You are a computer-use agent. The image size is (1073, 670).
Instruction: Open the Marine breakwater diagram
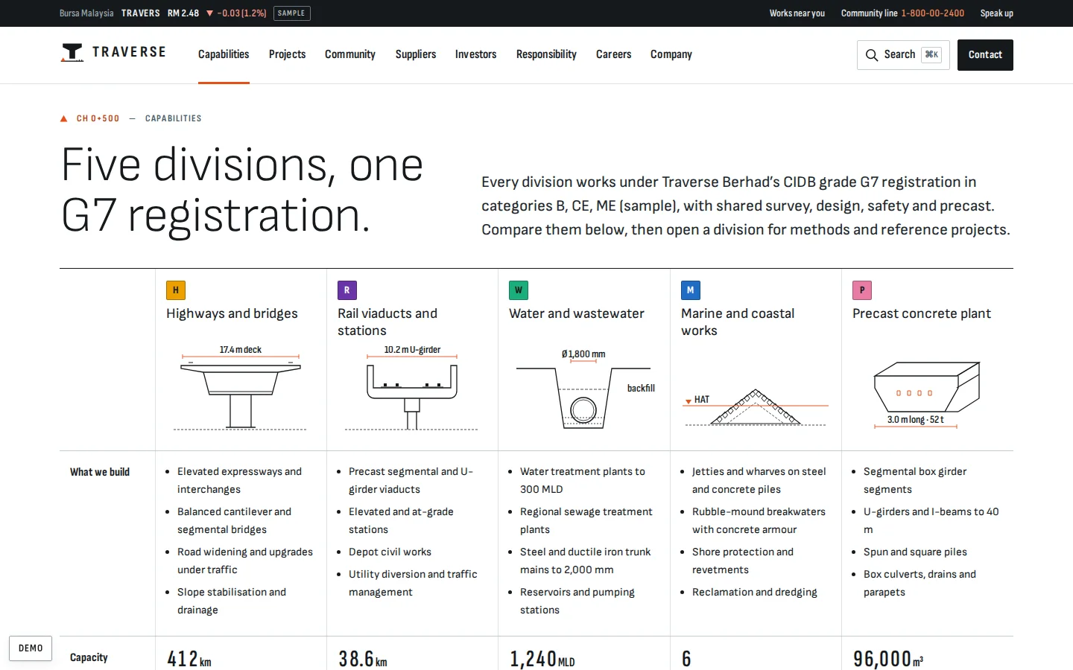pyautogui.click(x=756, y=406)
